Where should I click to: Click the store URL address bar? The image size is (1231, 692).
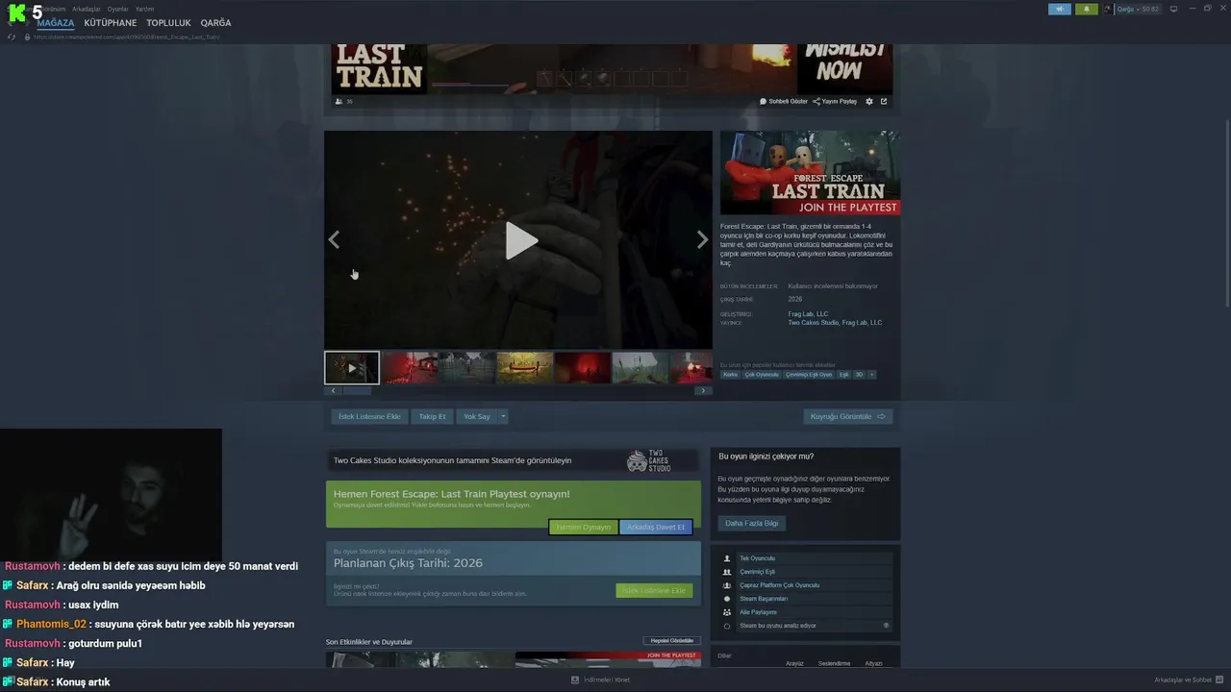pyautogui.click(x=127, y=37)
